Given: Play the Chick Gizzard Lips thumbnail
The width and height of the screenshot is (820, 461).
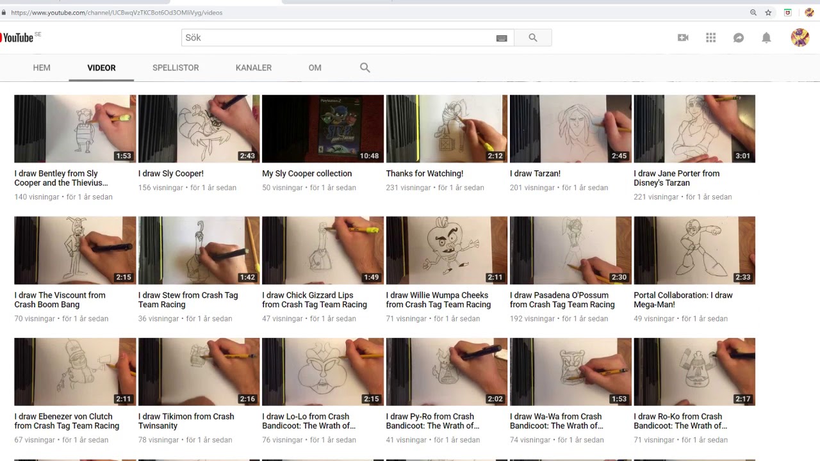Looking at the screenshot, I should click(323, 250).
